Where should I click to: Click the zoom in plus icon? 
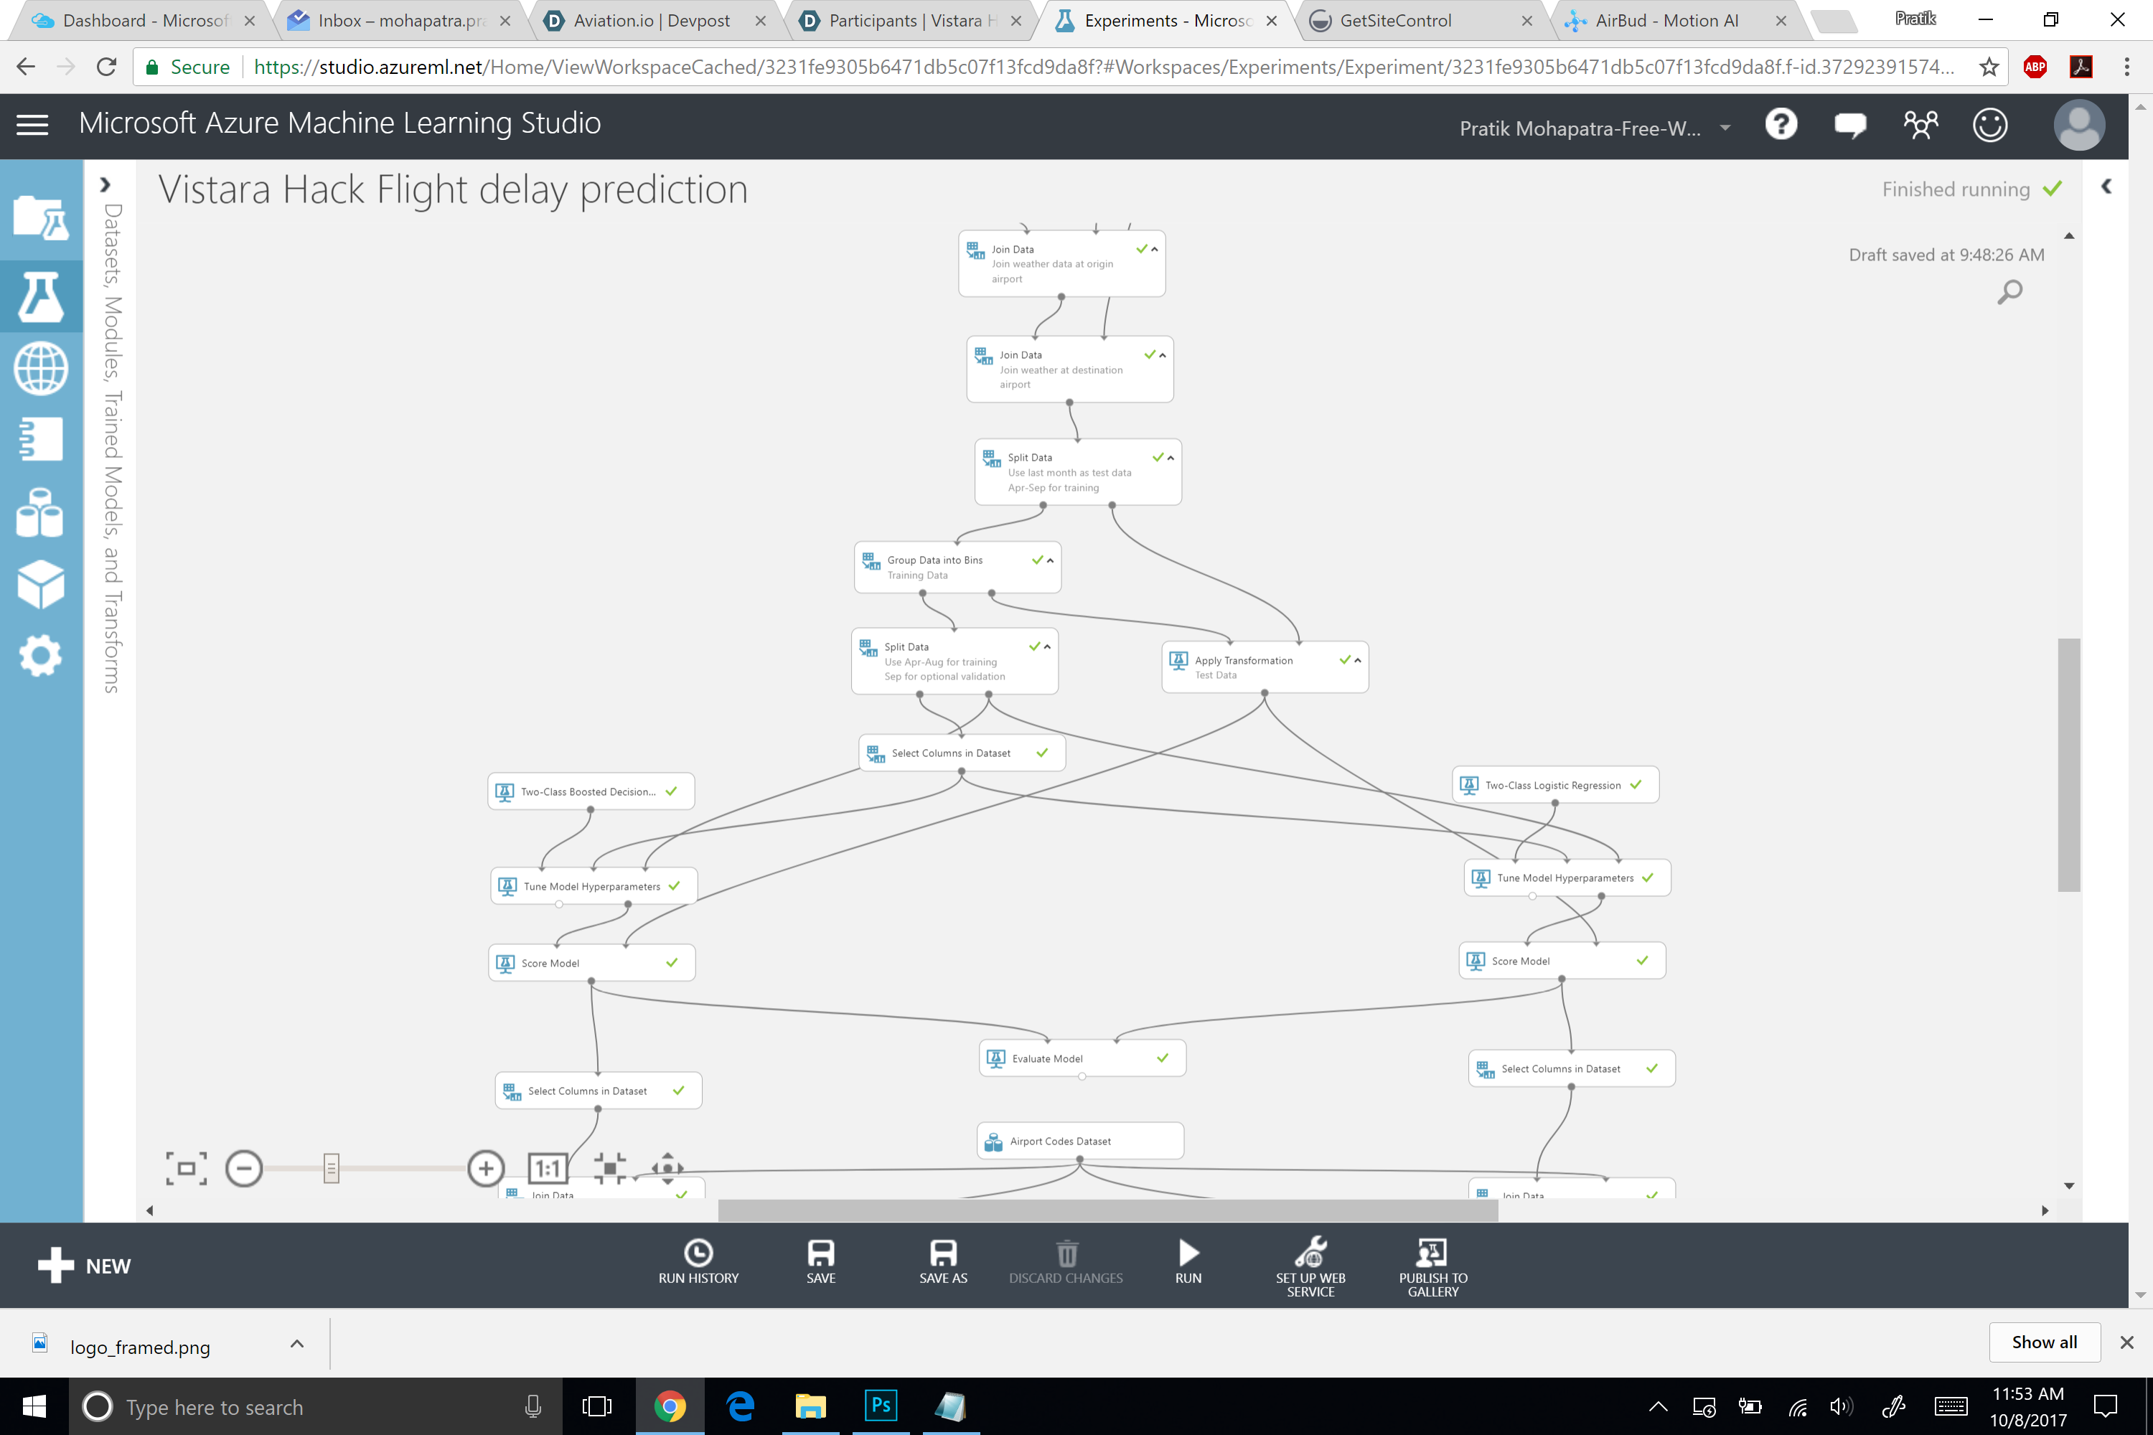click(486, 1168)
